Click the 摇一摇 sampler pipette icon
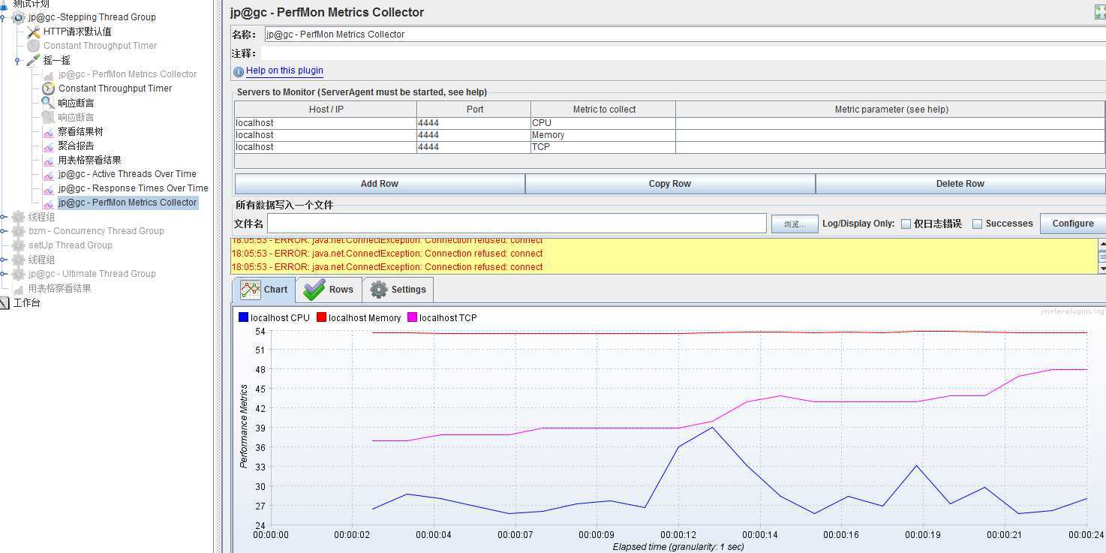1106x553 pixels. 33,60
